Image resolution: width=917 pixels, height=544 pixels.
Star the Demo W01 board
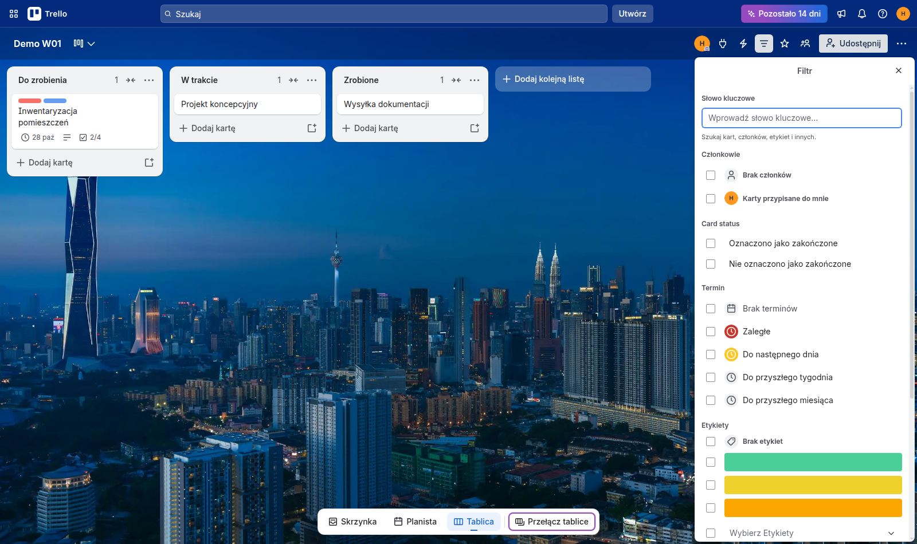click(785, 44)
